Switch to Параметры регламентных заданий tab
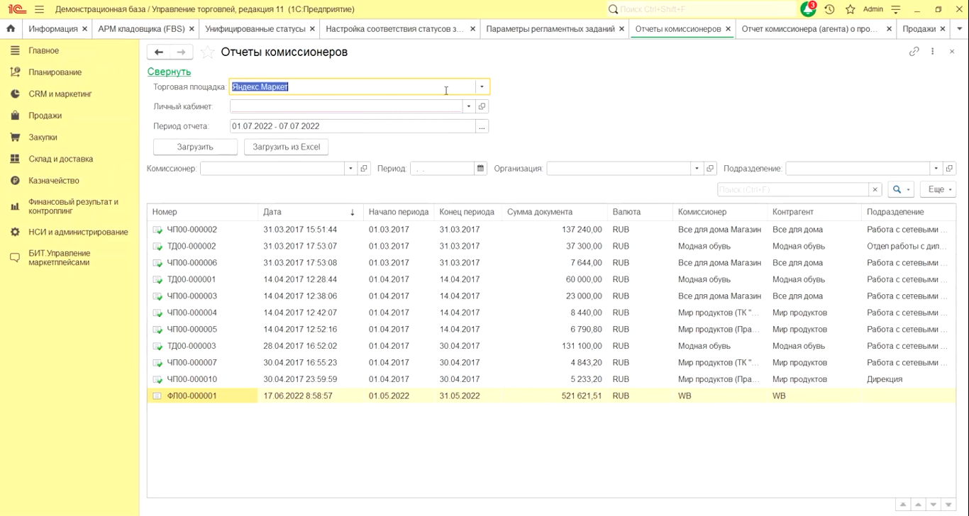This screenshot has width=969, height=516. [x=550, y=29]
